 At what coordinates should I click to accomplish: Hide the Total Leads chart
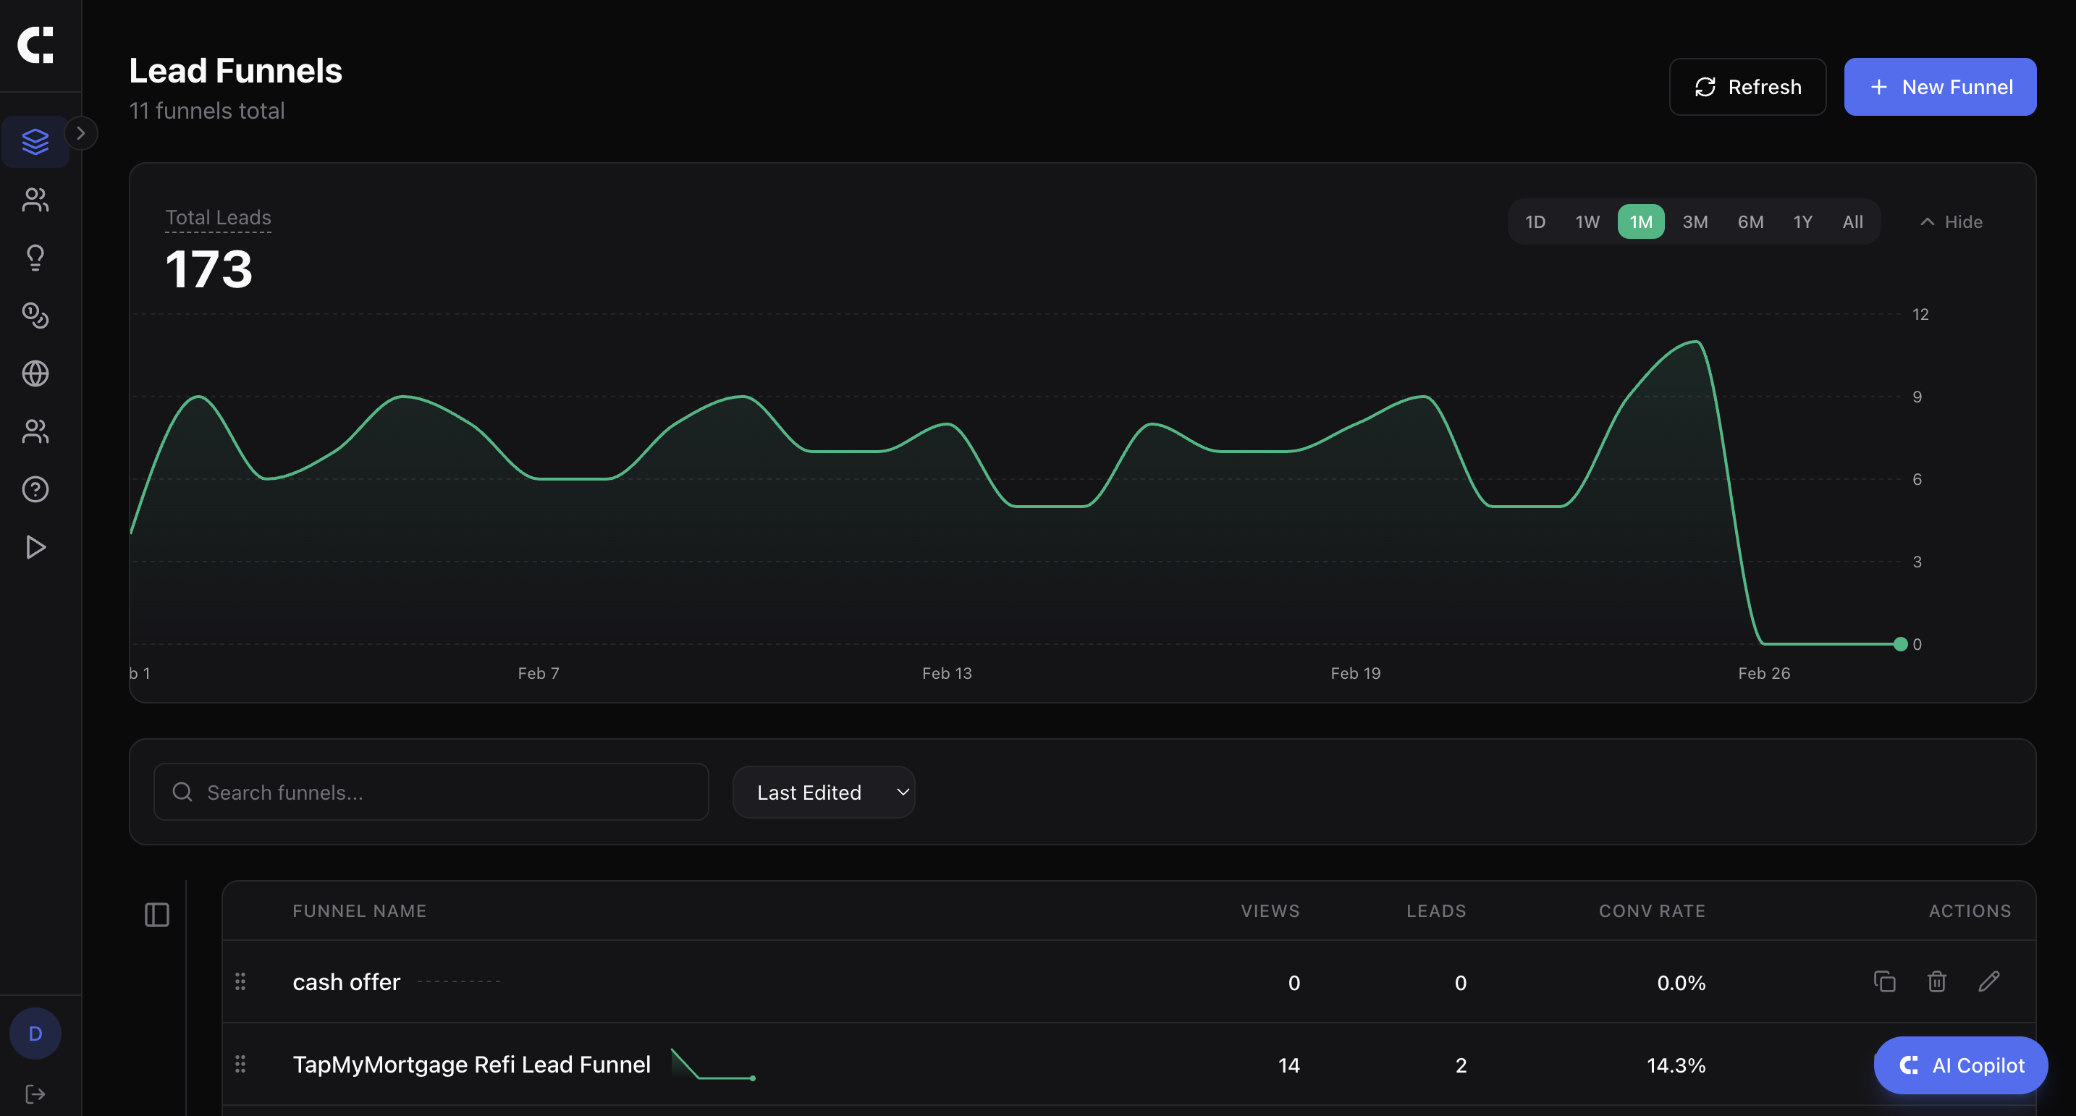pos(1951,221)
